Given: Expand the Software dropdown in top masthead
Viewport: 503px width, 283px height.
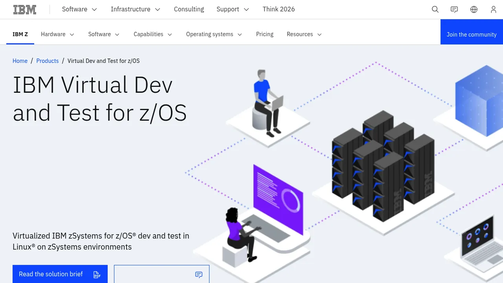Looking at the screenshot, I should (x=79, y=9).
